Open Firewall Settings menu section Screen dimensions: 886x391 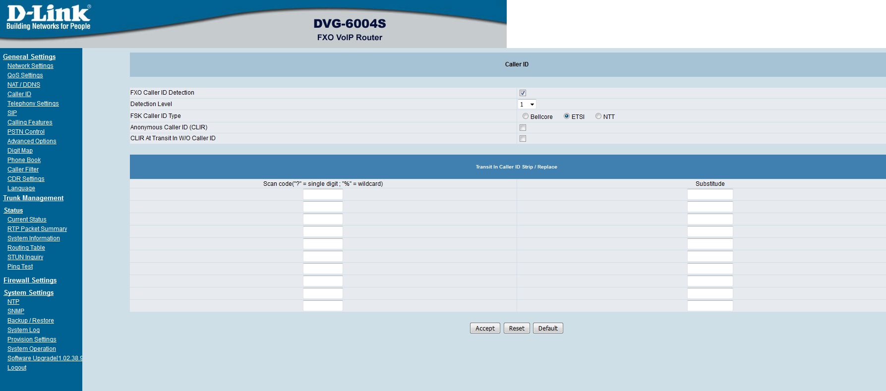[30, 280]
